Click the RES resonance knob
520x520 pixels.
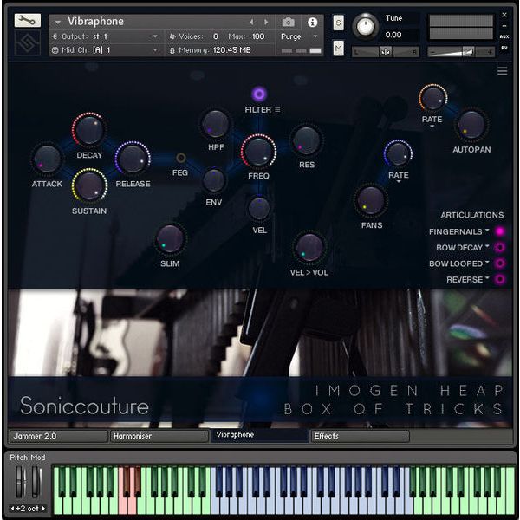(307, 140)
